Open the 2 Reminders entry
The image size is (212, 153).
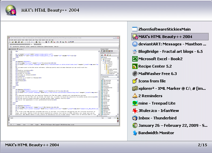click(150, 96)
